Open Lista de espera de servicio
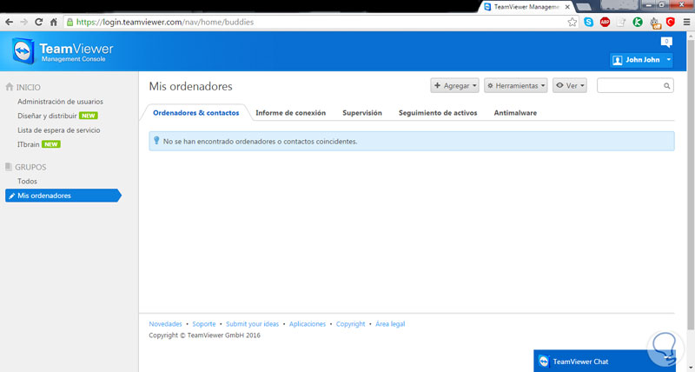The height and width of the screenshot is (372, 695). tap(59, 130)
